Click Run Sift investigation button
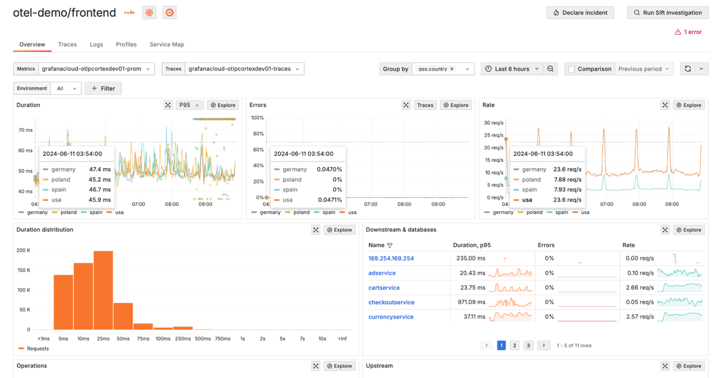This screenshot has width=721, height=378. (668, 13)
